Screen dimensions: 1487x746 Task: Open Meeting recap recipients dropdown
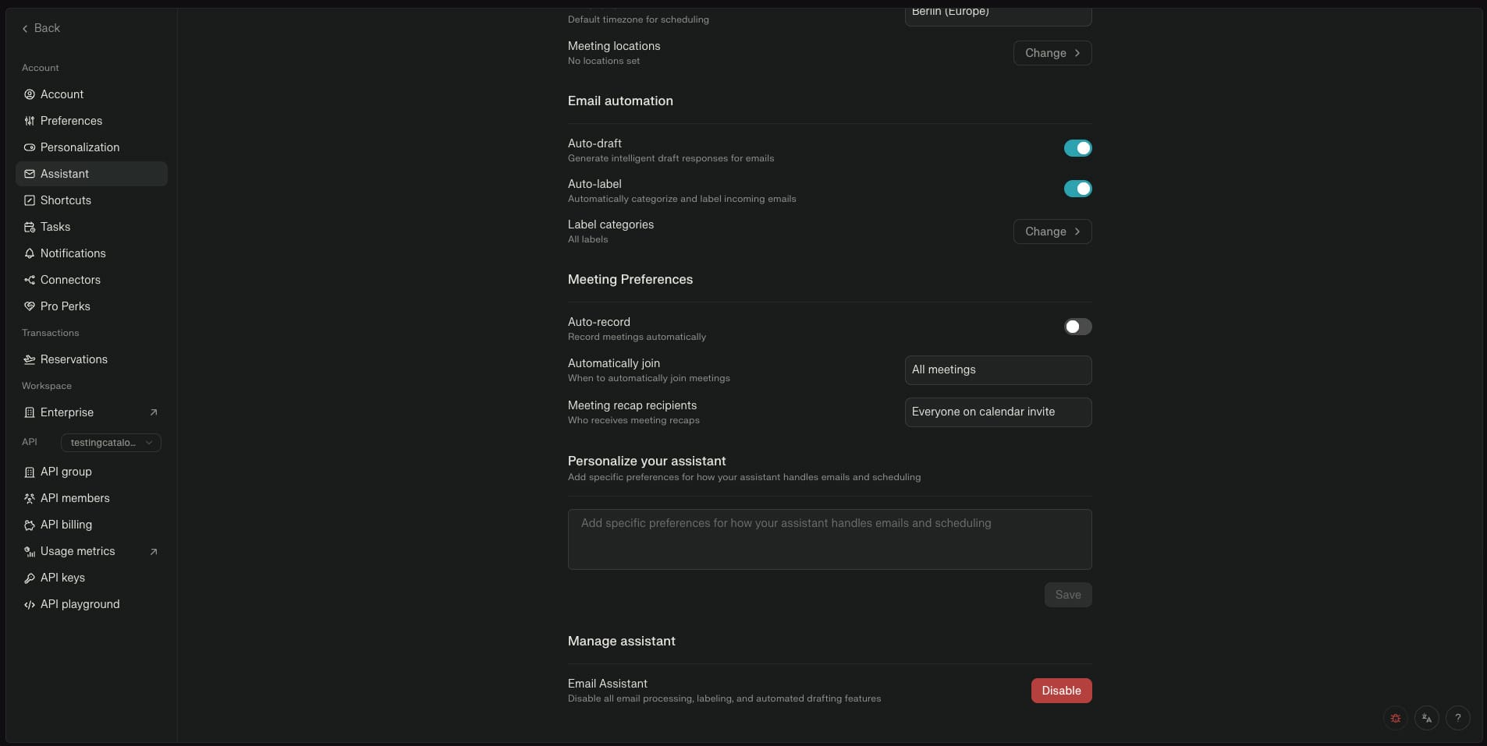tap(997, 412)
